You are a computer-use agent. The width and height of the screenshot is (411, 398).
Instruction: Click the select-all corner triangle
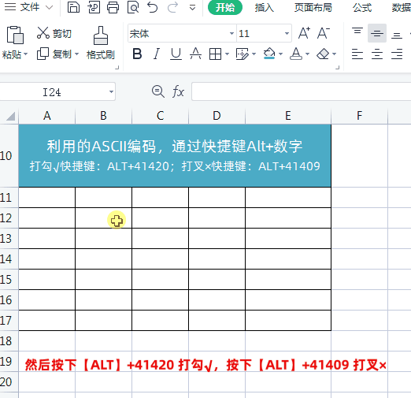[x=10, y=116]
